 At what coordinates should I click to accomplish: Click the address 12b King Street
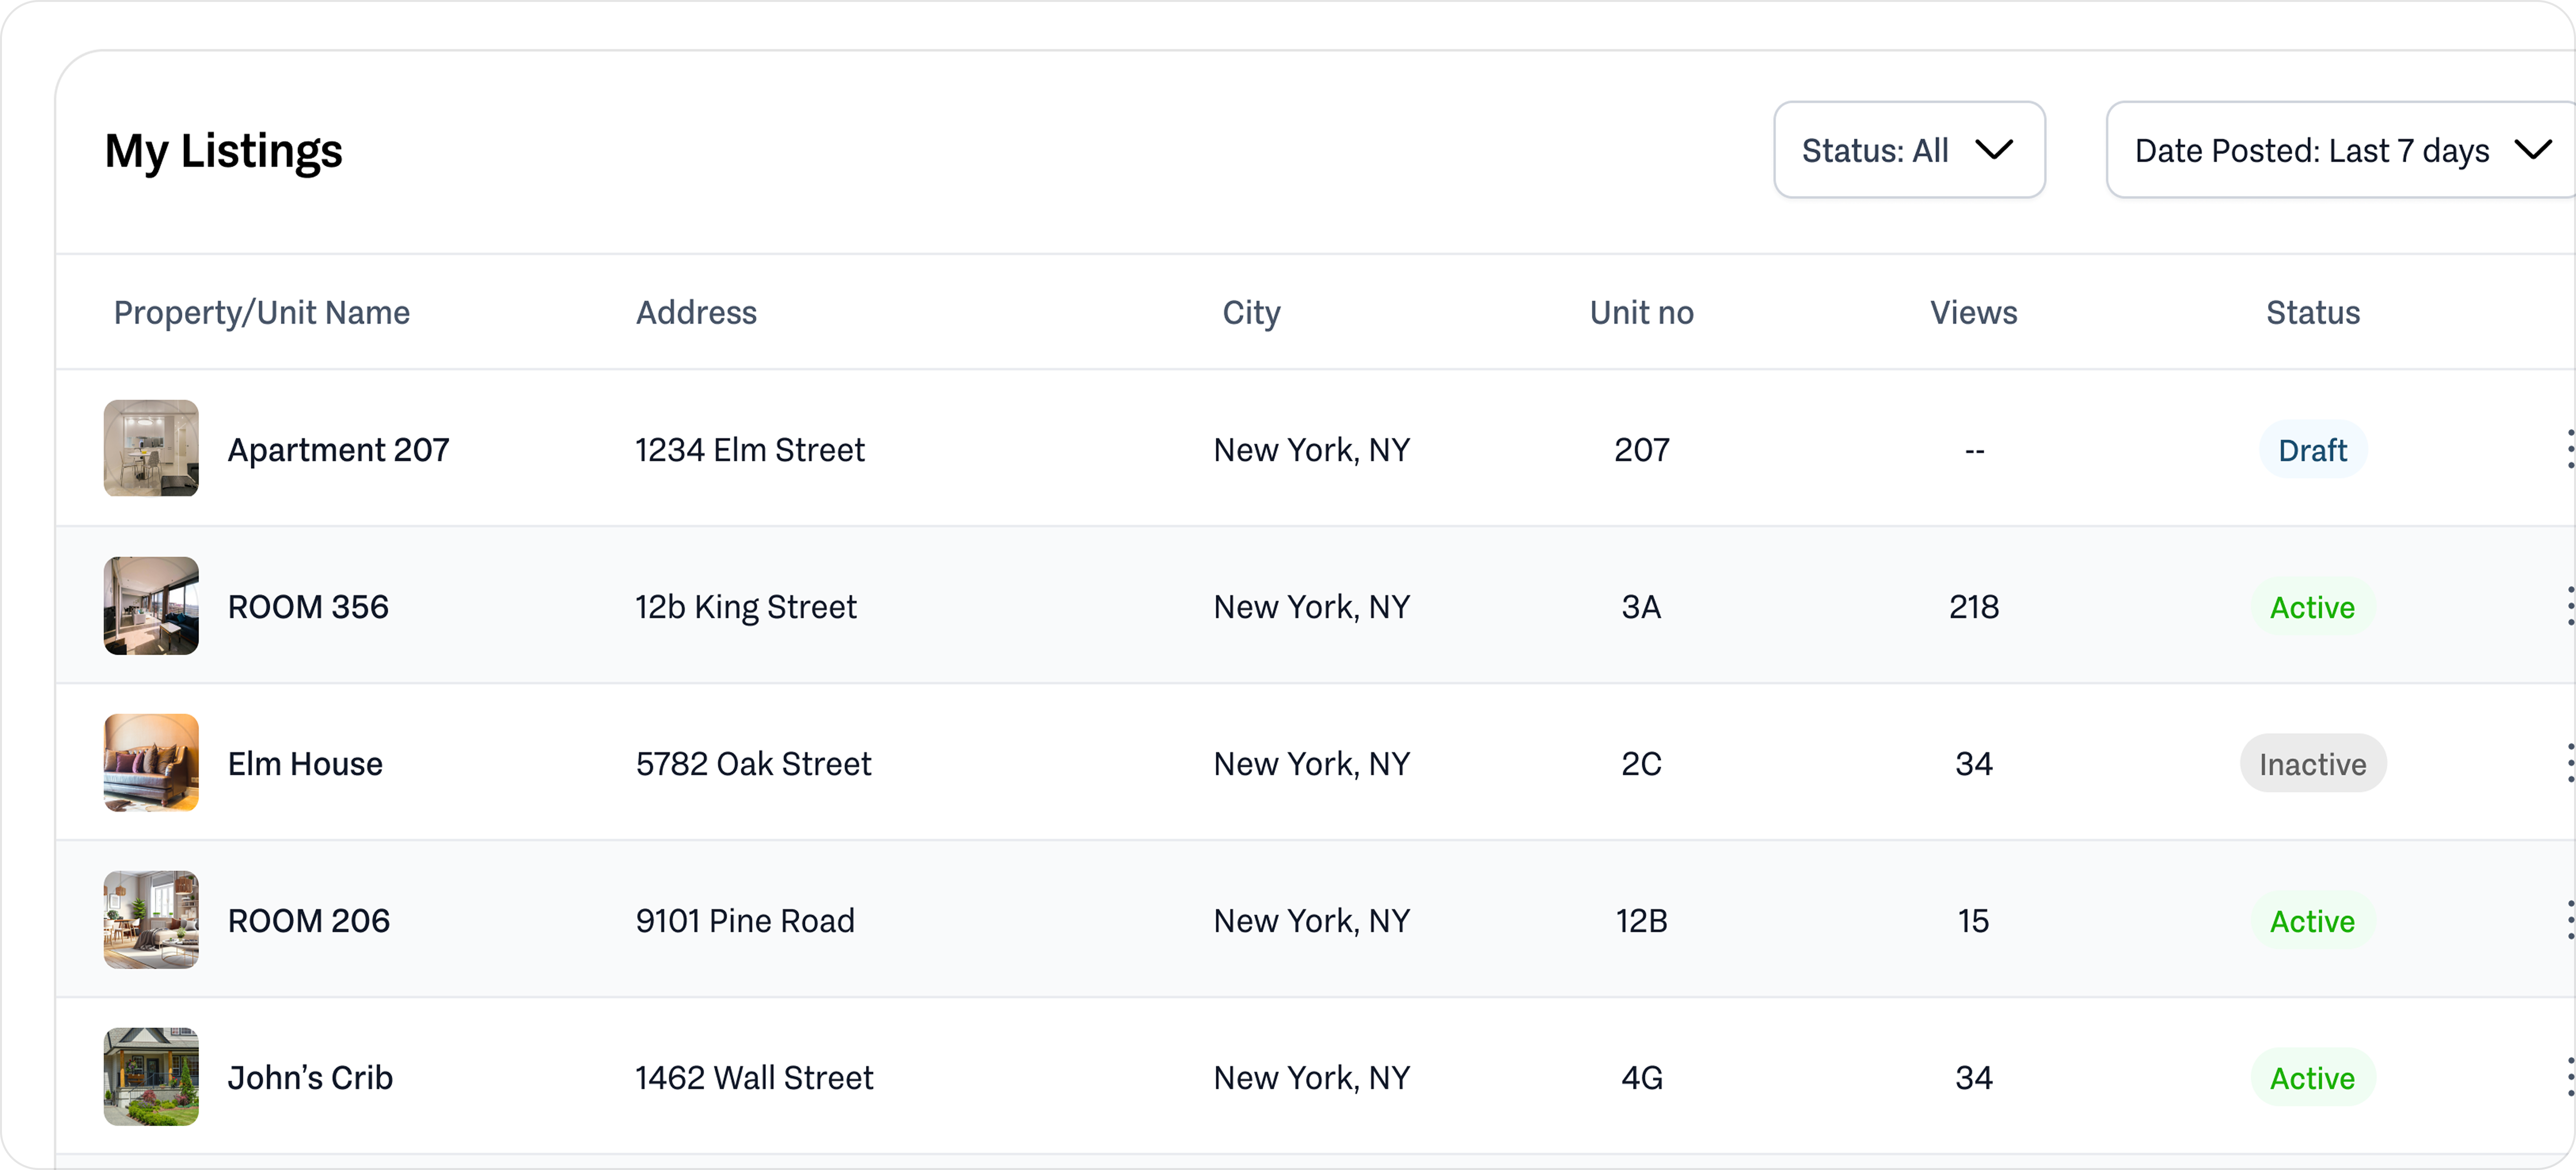[x=746, y=606]
